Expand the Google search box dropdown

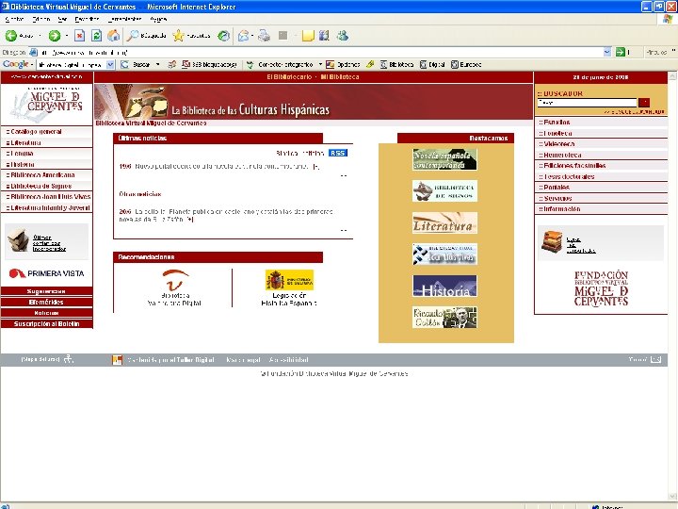coord(110,64)
